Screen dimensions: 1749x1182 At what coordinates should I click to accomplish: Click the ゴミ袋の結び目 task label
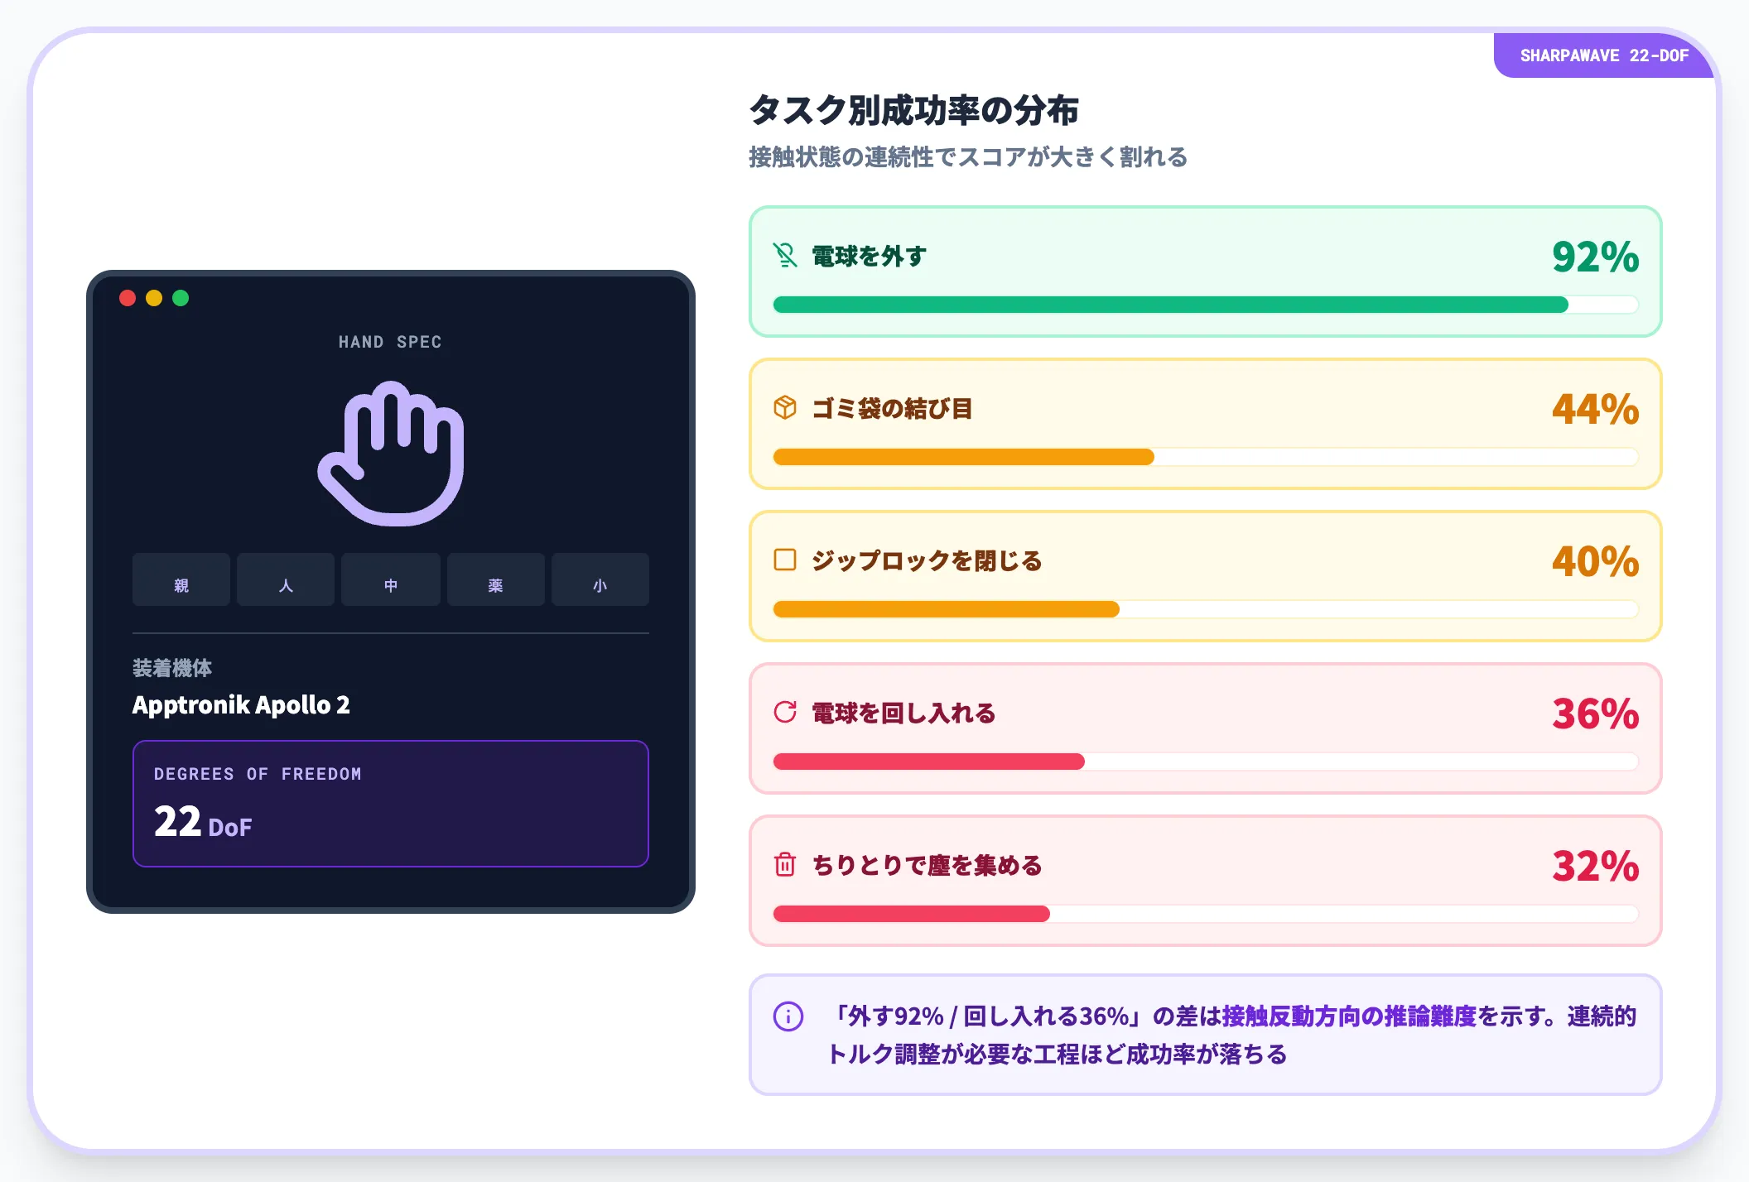click(892, 409)
